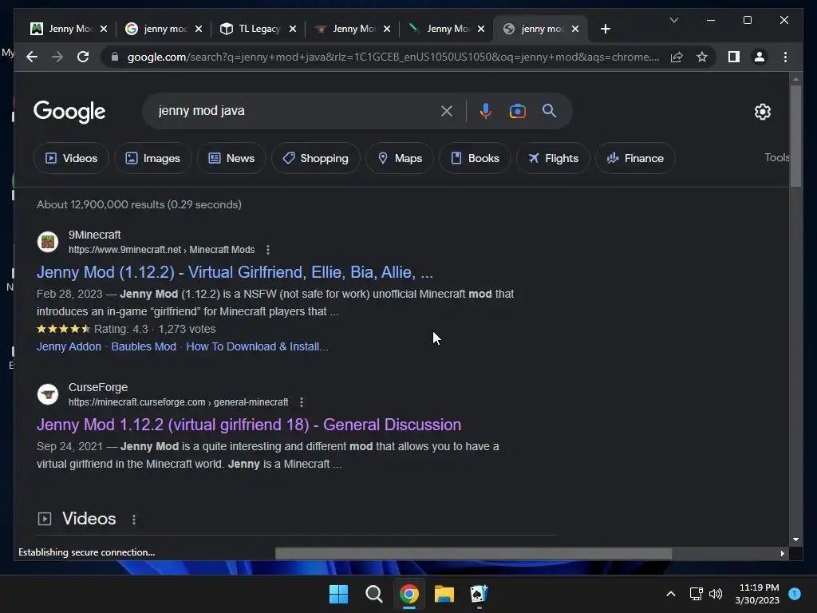
Task: Open clock and date panel
Action: pyautogui.click(x=757, y=594)
